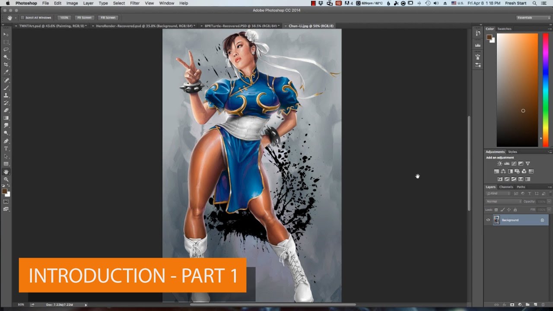Switch to the Channels tab
The image size is (553, 311).
pos(506,187)
